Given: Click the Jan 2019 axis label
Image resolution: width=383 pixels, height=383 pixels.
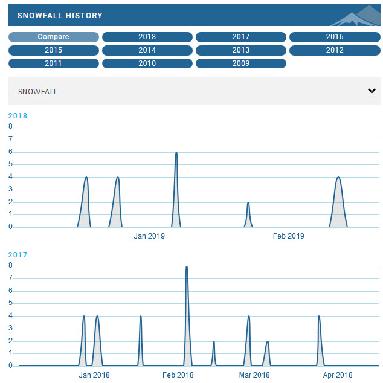Looking at the screenshot, I should (x=149, y=236).
